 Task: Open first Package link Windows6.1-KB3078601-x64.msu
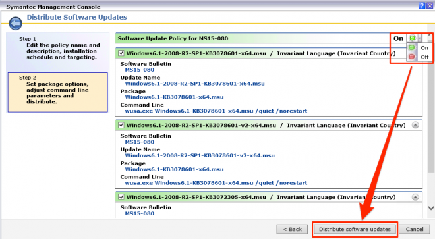pyautogui.click(x=174, y=97)
